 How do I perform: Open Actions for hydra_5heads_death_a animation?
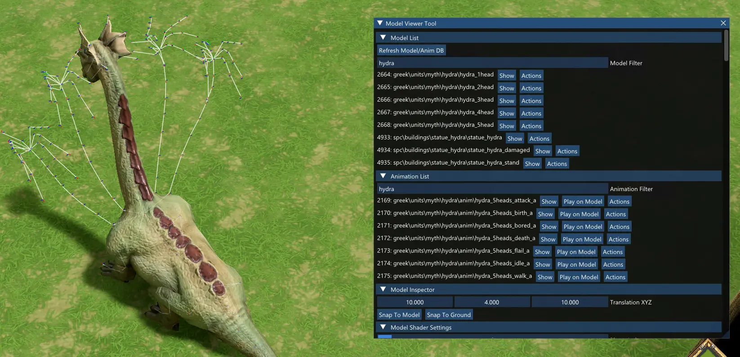619,239
